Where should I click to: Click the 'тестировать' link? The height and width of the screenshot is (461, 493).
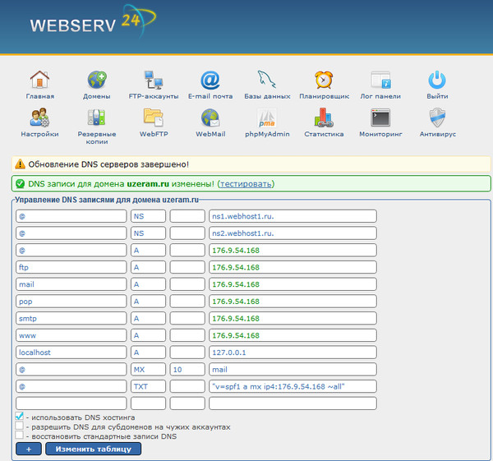[x=246, y=183]
